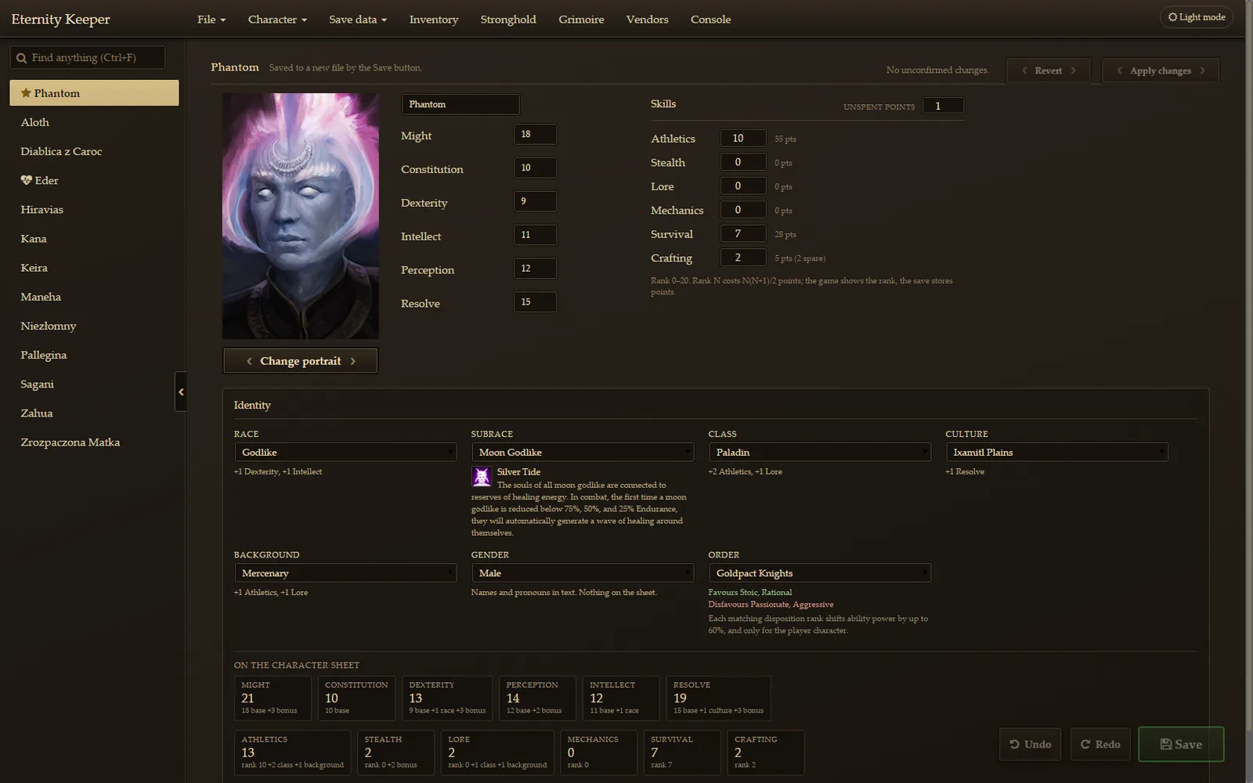Open the Save data menu
The width and height of the screenshot is (1253, 783).
[358, 20]
